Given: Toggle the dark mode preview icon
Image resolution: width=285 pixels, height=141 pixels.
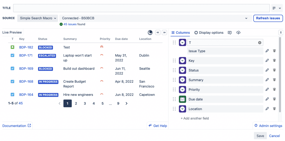Looking at the screenshot, I should (x=150, y=33).
